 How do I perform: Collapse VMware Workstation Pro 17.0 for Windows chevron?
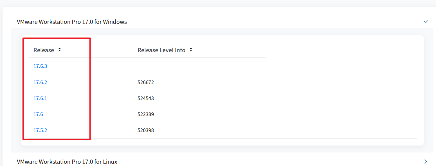(426, 22)
